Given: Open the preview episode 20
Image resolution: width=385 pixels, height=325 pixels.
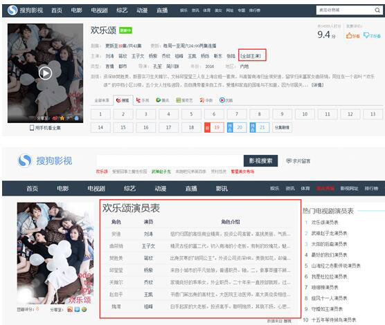Looking at the screenshot, I should [237, 127].
